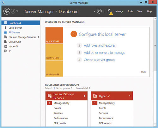The height and width of the screenshot is (128, 158).
Task: Open the notifications flag with warning
Action: coord(110,12)
